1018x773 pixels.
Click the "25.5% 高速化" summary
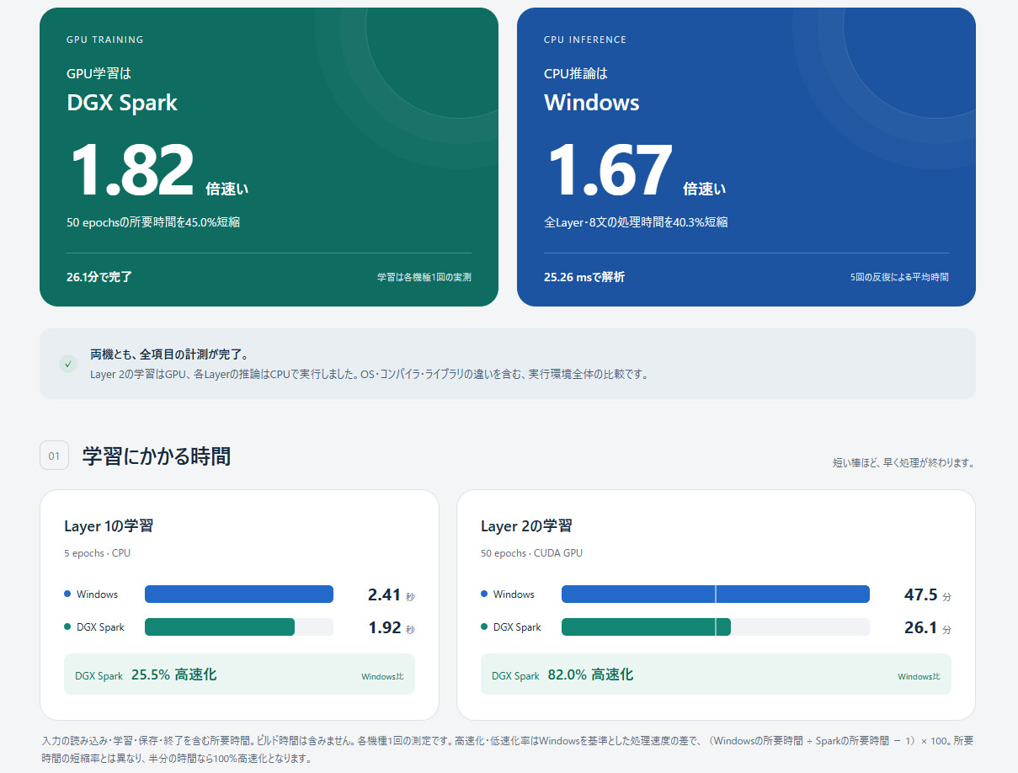(x=173, y=674)
